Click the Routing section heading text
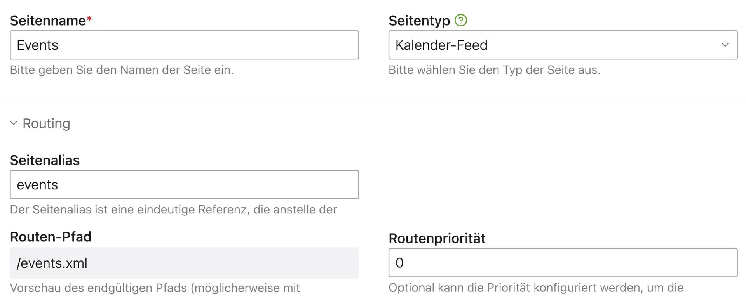The image size is (746, 305). coord(46,123)
